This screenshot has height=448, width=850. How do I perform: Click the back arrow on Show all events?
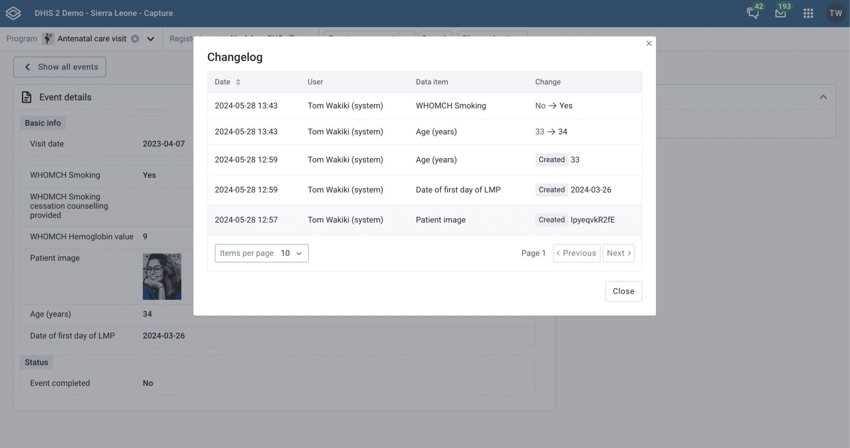pos(27,67)
